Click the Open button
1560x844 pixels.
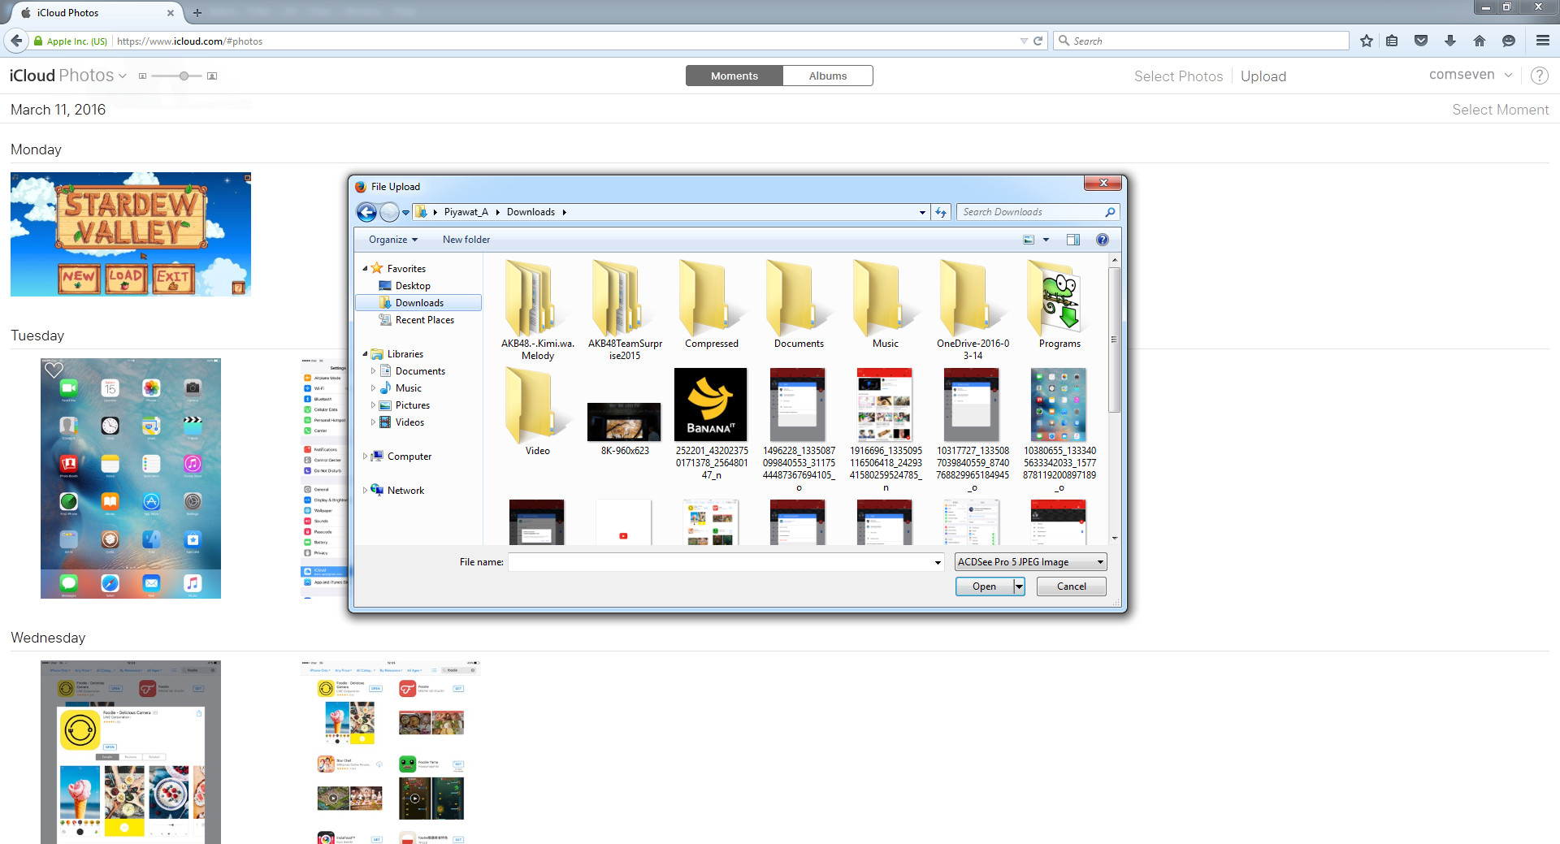point(984,586)
